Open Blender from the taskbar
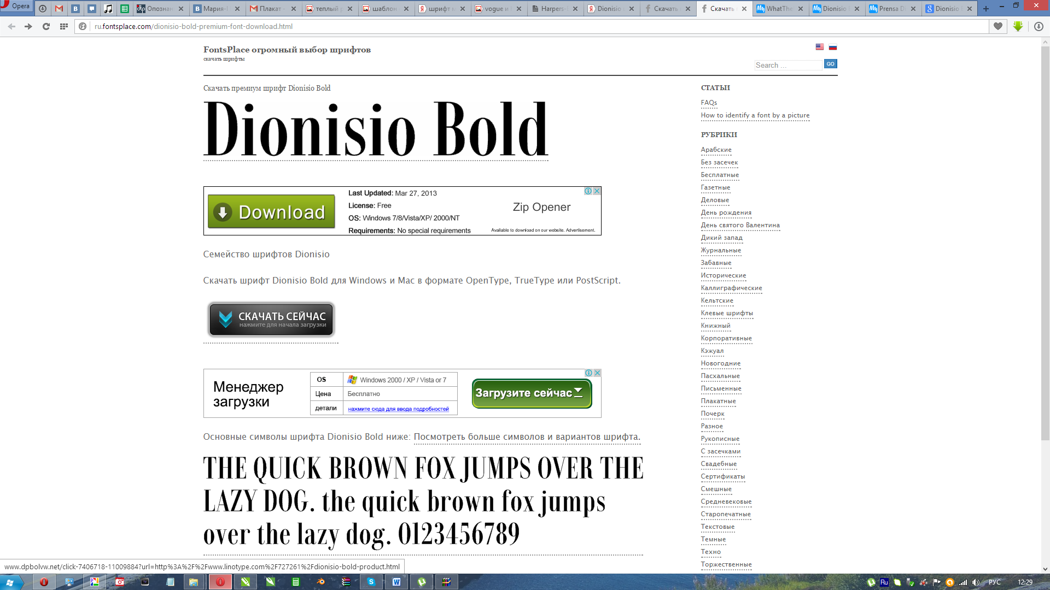The image size is (1050, 590). pos(321,582)
